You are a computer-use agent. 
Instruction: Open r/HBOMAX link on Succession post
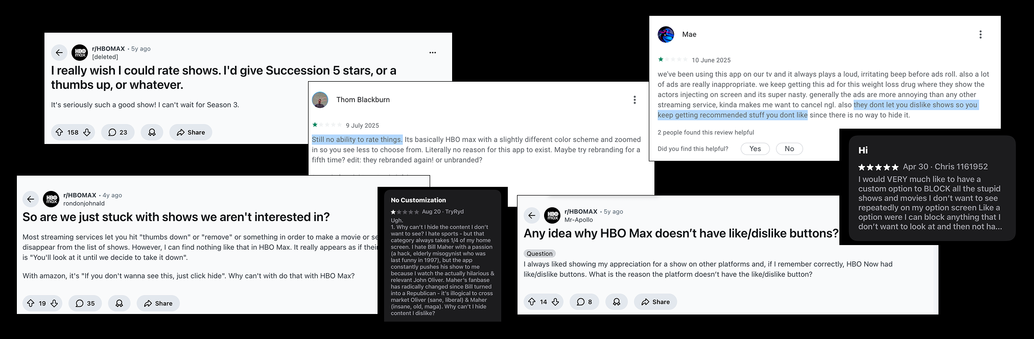tap(108, 49)
